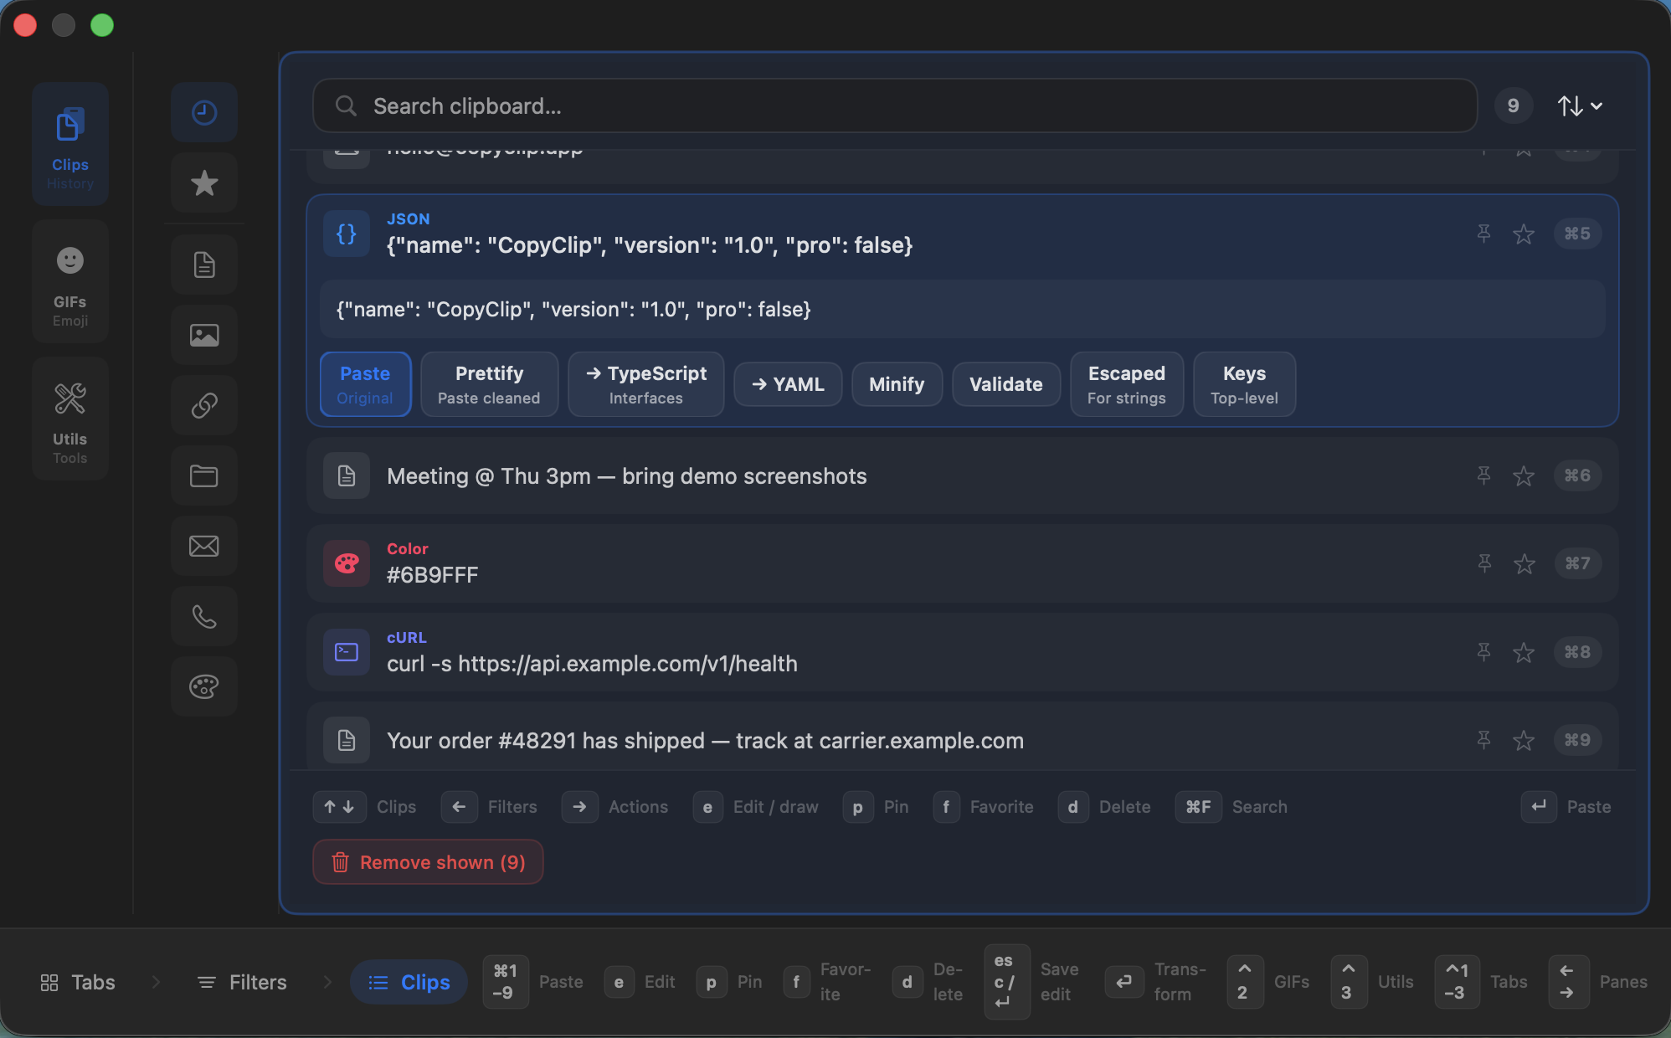Viewport: 1671px width, 1038px height.
Task: Favorite the order #48291 clip
Action: coord(1524,740)
